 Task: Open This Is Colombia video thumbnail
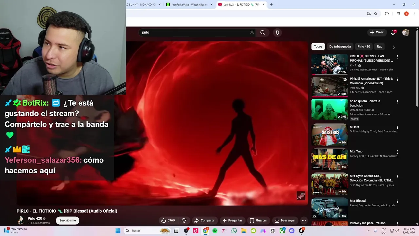click(x=330, y=87)
